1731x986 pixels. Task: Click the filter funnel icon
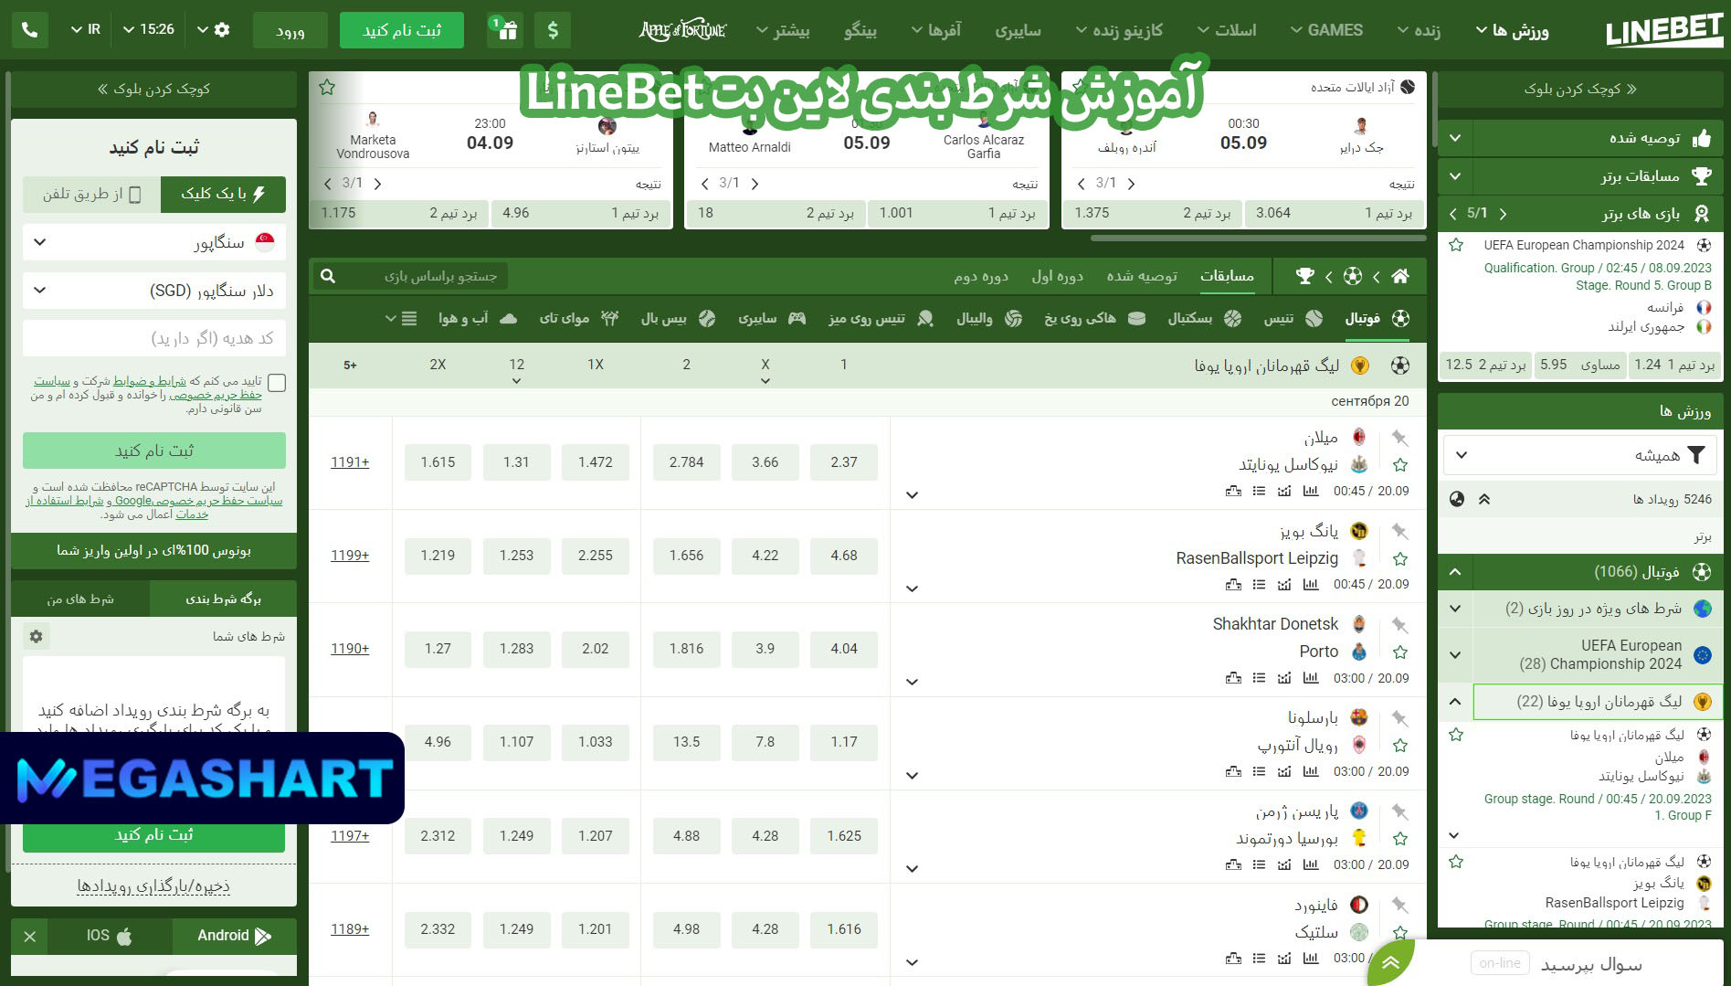tap(1696, 454)
